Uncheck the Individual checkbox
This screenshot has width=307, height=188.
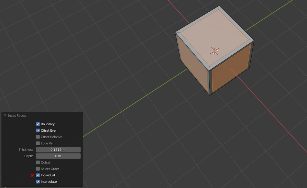click(x=38, y=175)
